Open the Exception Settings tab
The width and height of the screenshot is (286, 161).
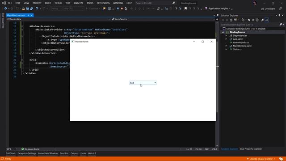[27, 153]
